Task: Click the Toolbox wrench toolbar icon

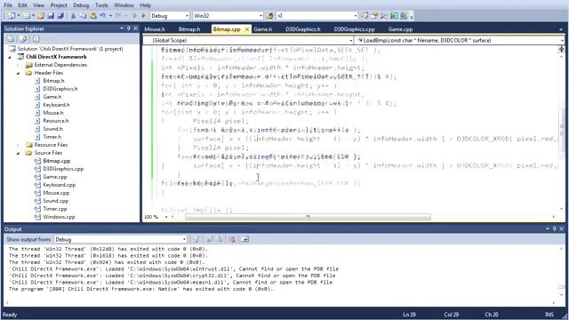Action: (383, 16)
